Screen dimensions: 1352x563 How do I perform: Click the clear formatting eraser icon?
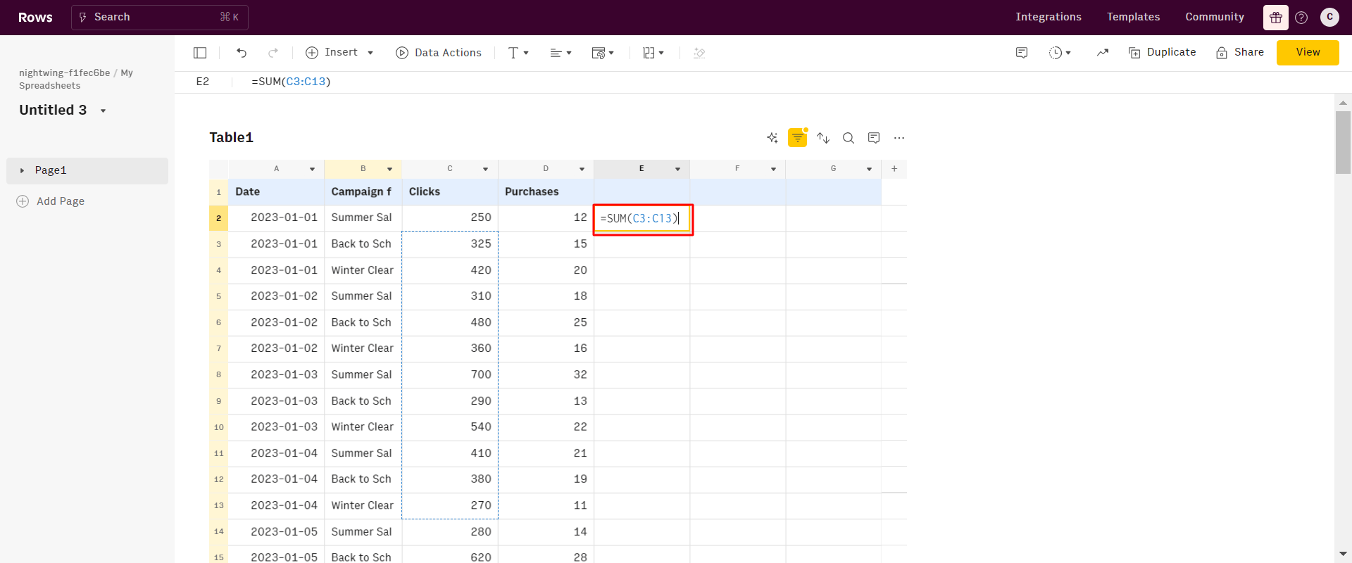(x=699, y=53)
